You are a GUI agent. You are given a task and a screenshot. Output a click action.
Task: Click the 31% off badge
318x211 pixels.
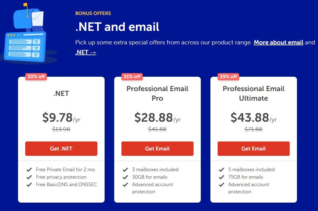[x=132, y=77]
